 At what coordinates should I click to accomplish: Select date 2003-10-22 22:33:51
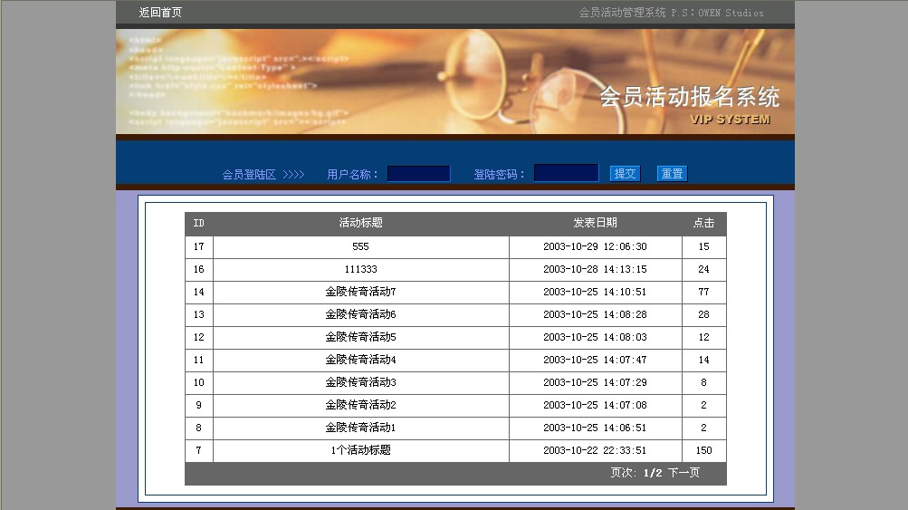click(596, 450)
